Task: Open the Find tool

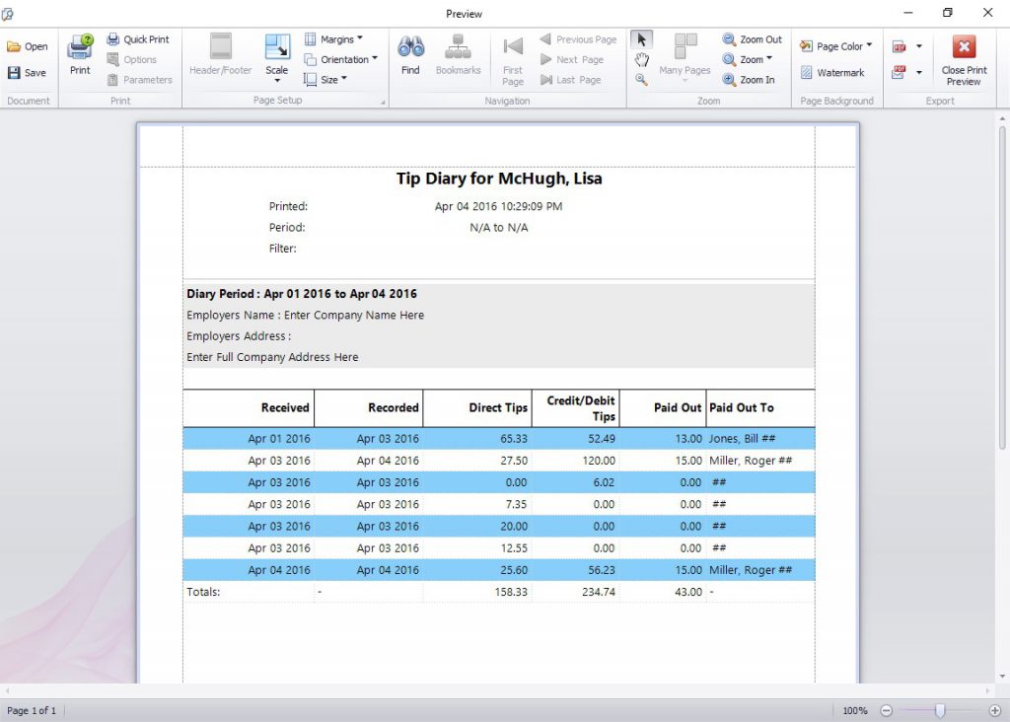Action: pos(409,56)
